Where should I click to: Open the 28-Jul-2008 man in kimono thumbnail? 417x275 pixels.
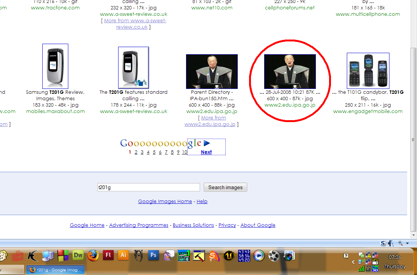290,72
